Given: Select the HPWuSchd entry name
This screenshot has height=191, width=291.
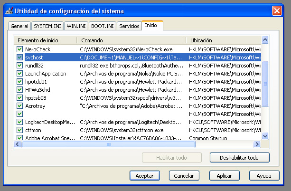Looking at the screenshot, I should [x=38, y=90].
